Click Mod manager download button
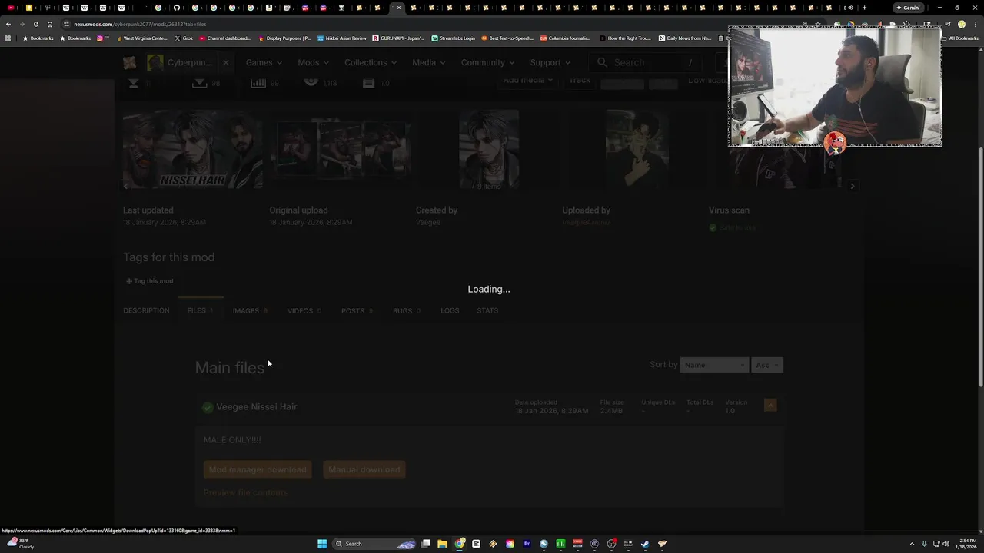 coord(258,469)
